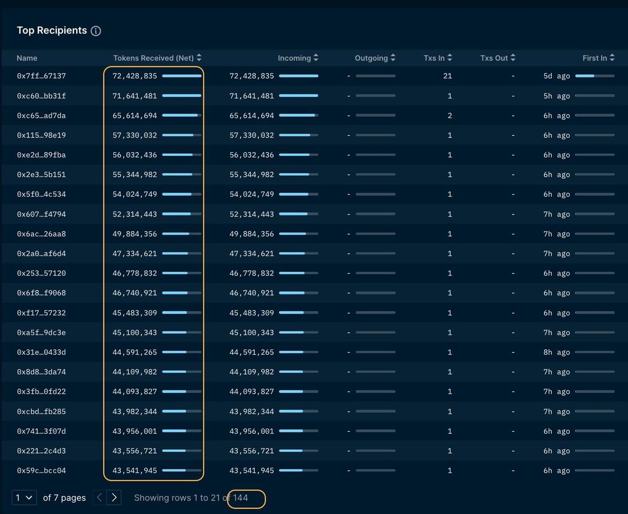The height and width of the screenshot is (514, 628).
Task: Select address 0x6f8…f9068
Action: [x=41, y=293]
